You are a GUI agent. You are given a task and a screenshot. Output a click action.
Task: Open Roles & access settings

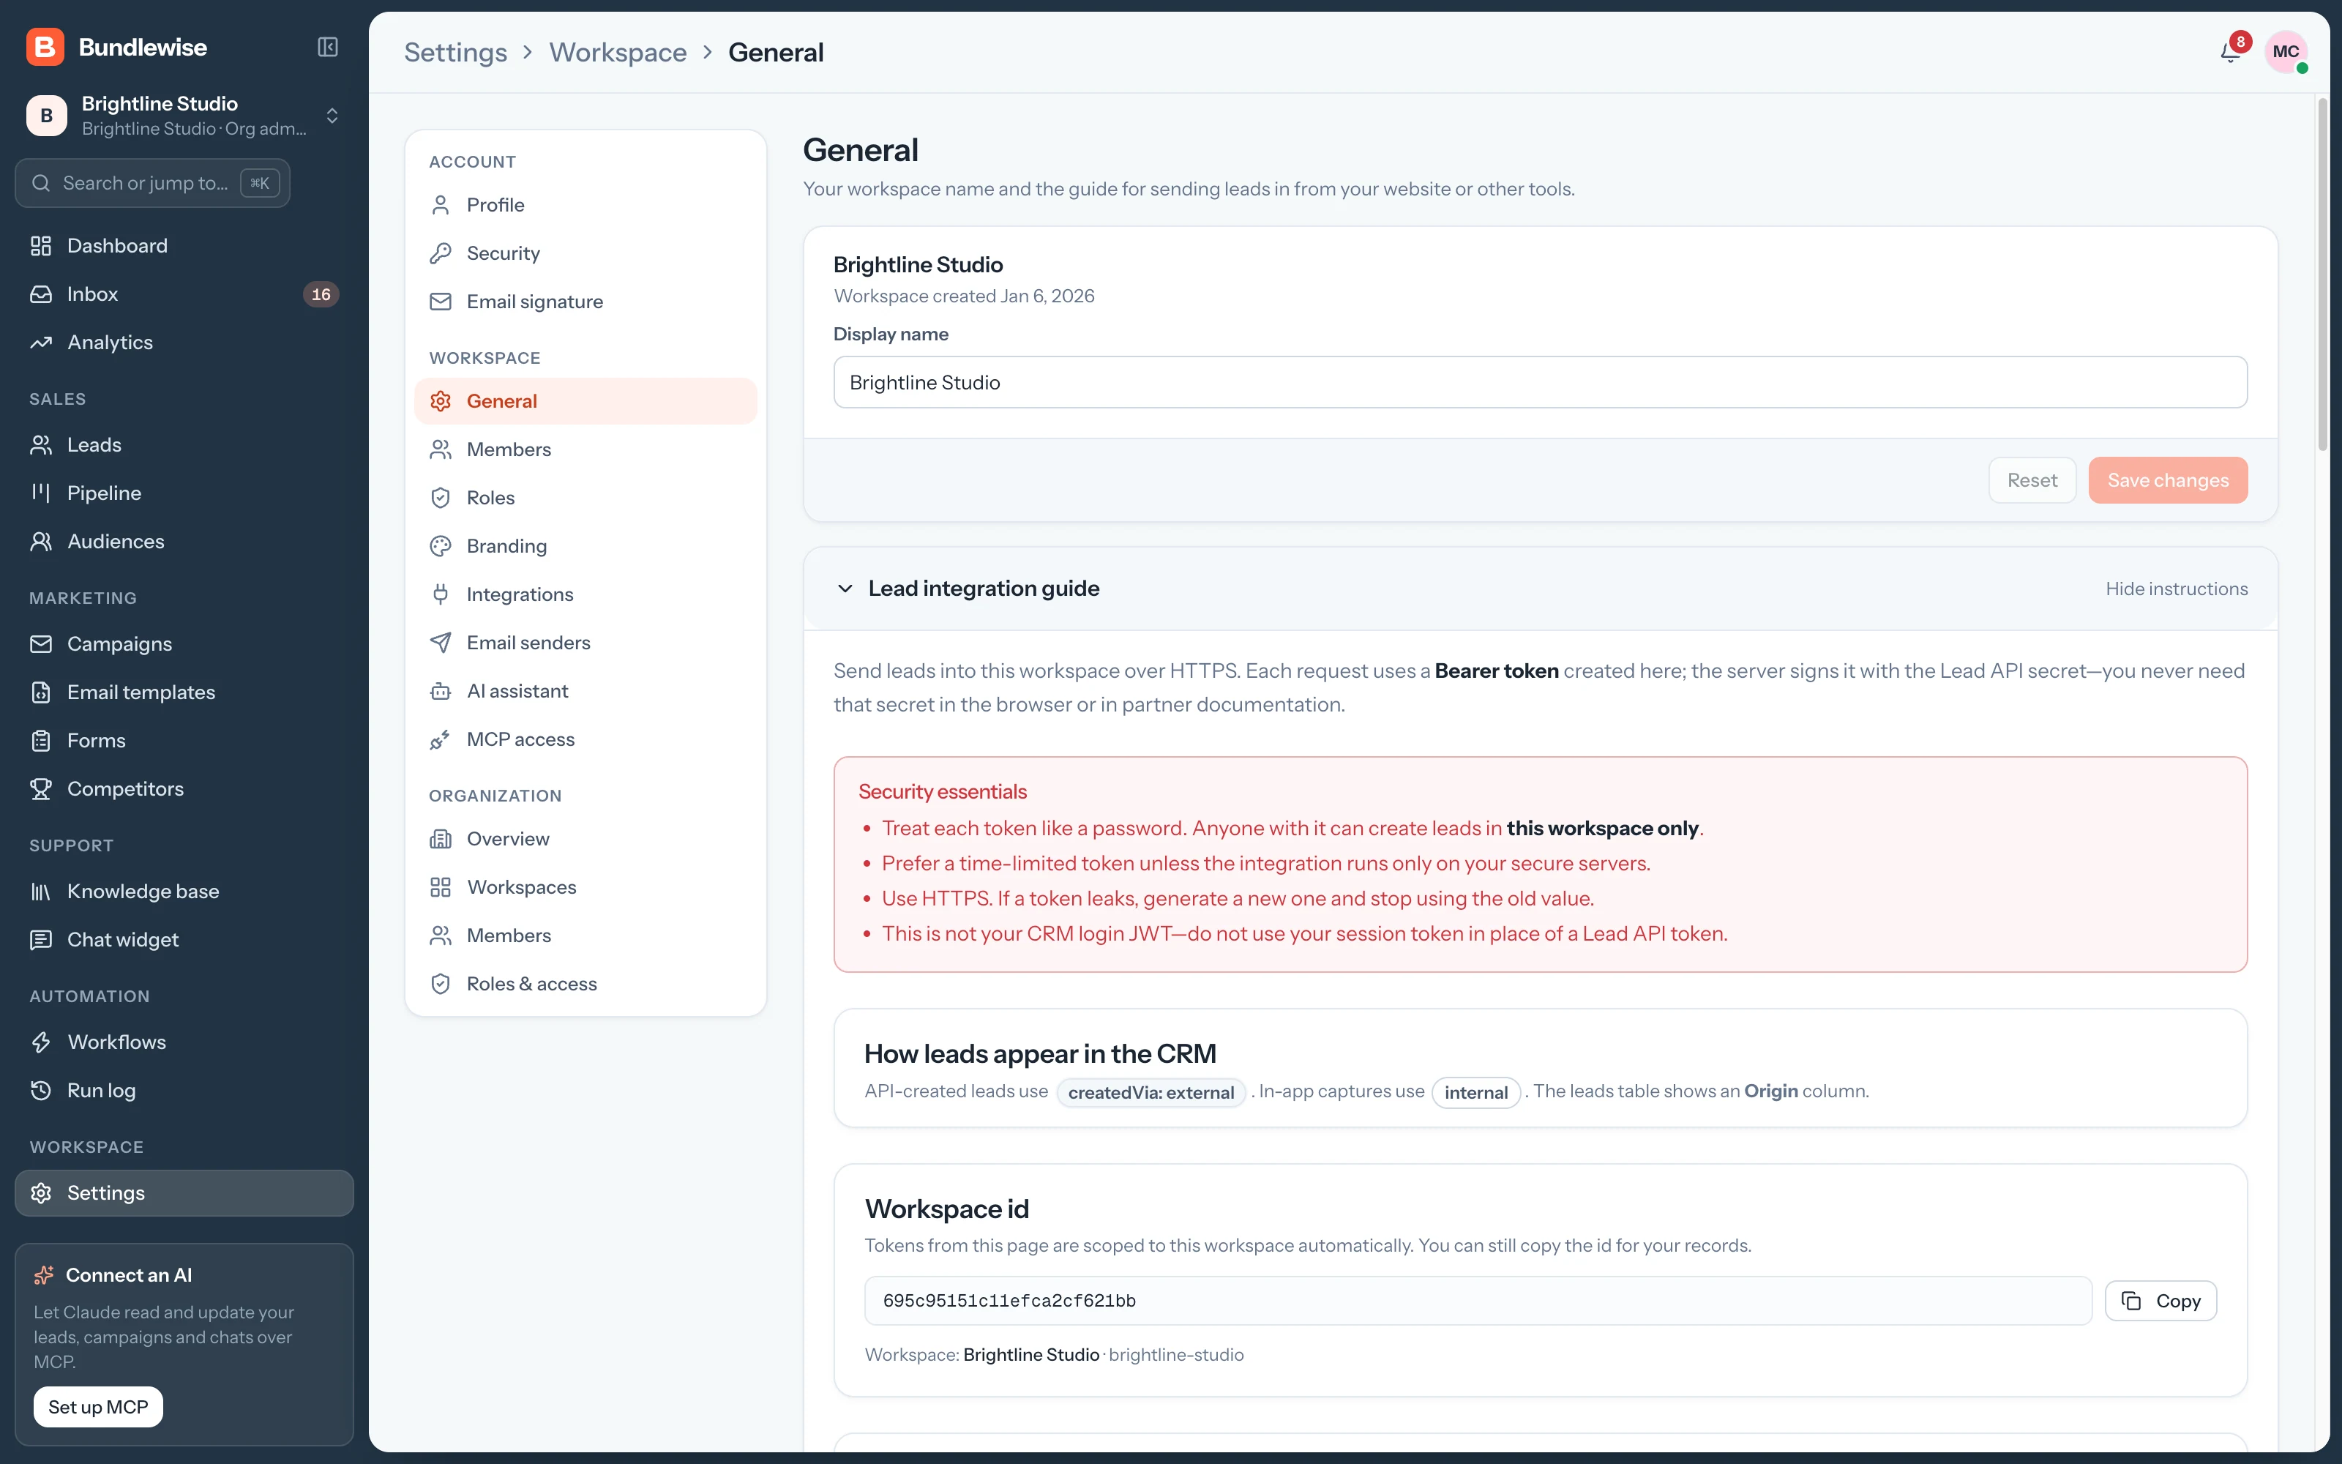tap(585, 984)
